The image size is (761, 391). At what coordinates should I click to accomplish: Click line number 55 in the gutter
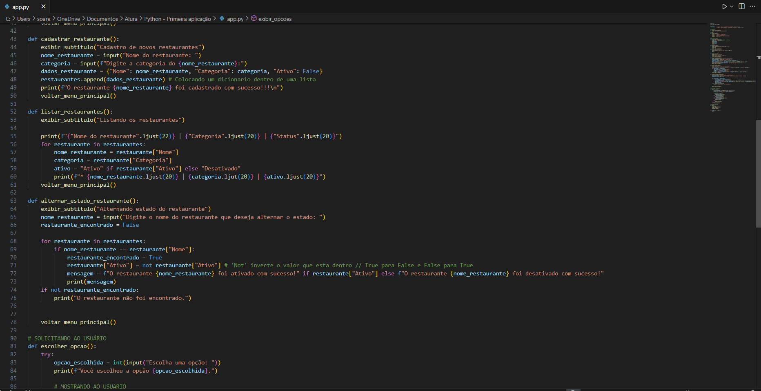tap(13, 136)
